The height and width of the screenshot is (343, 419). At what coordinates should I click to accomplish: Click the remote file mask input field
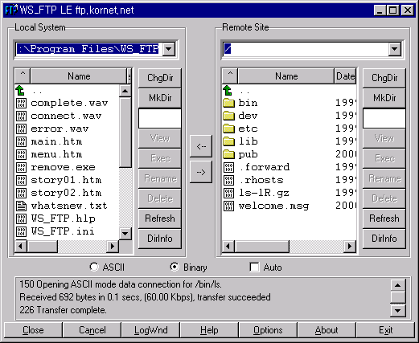pyautogui.click(x=384, y=118)
